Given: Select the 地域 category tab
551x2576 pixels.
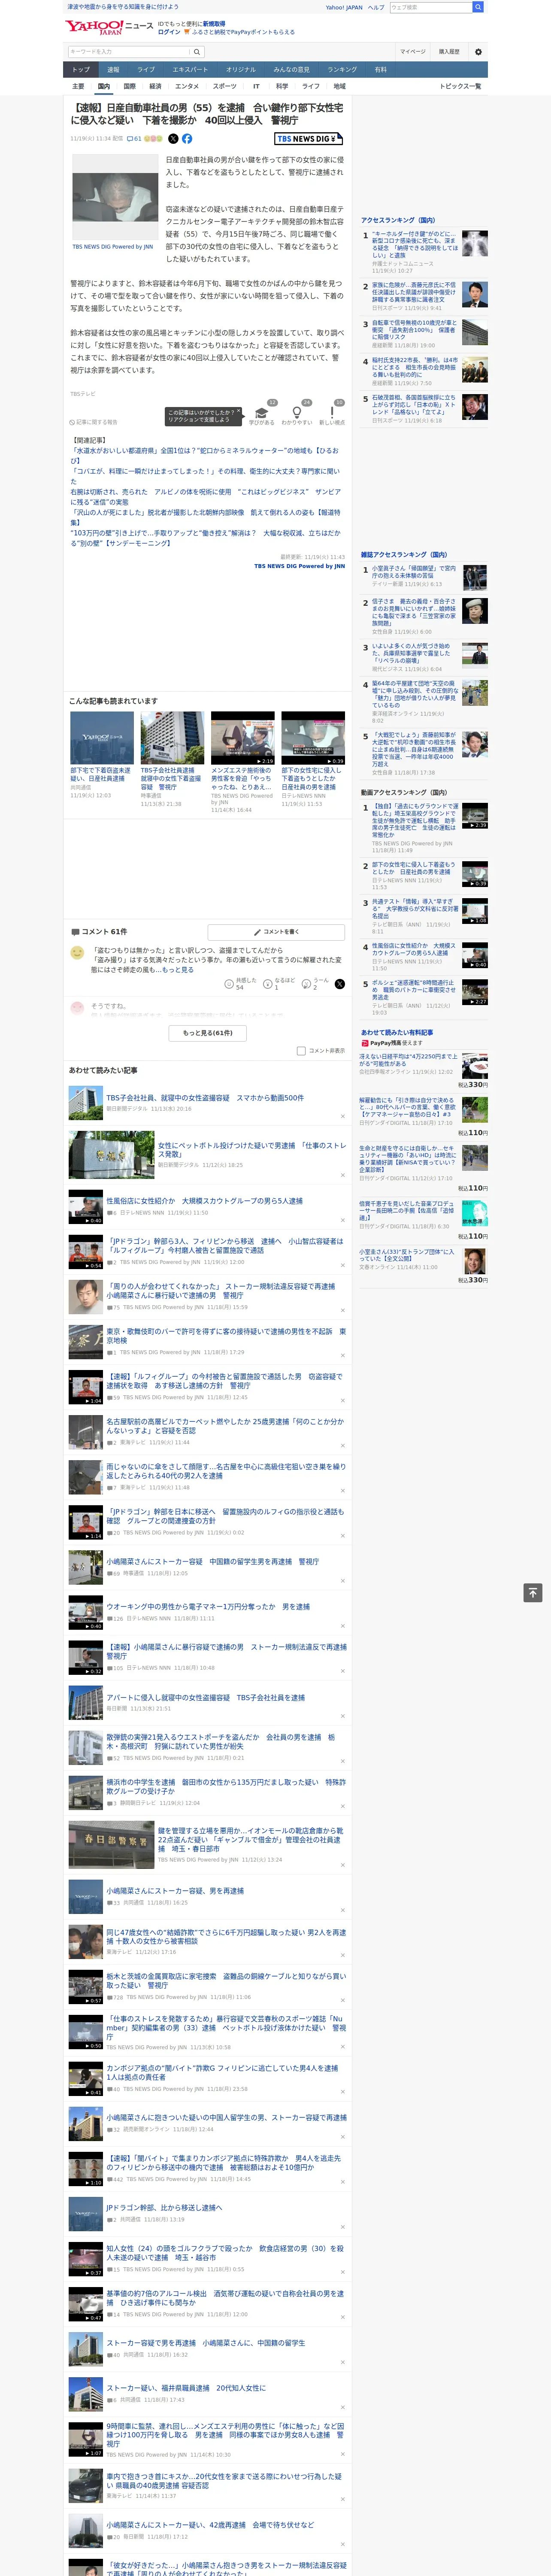Looking at the screenshot, I should (339, 86).
